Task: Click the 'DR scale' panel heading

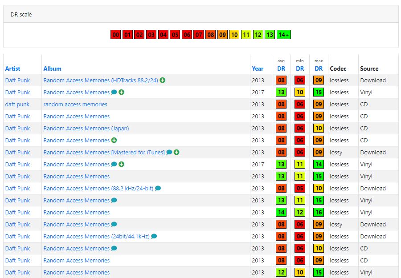Action: click(x=21, y=15)
